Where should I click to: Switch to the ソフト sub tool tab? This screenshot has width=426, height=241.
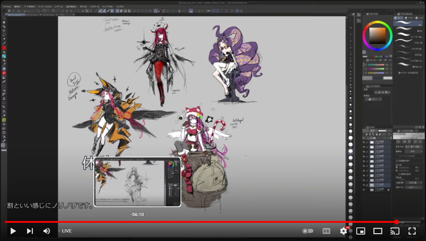[409, 18]
